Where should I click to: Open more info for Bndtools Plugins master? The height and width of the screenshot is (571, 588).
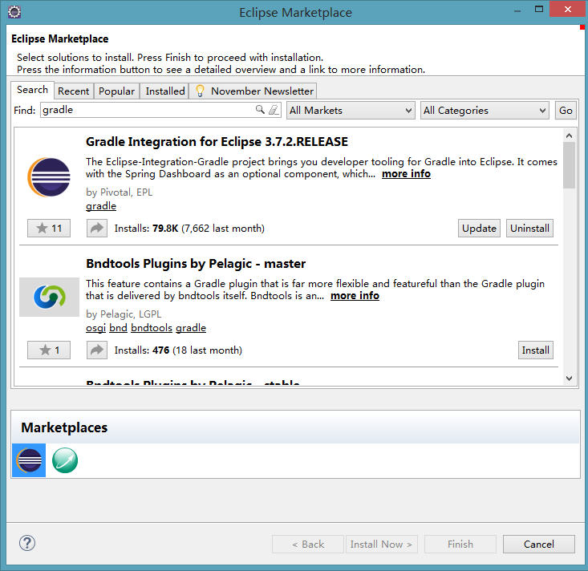coord(355,296)
